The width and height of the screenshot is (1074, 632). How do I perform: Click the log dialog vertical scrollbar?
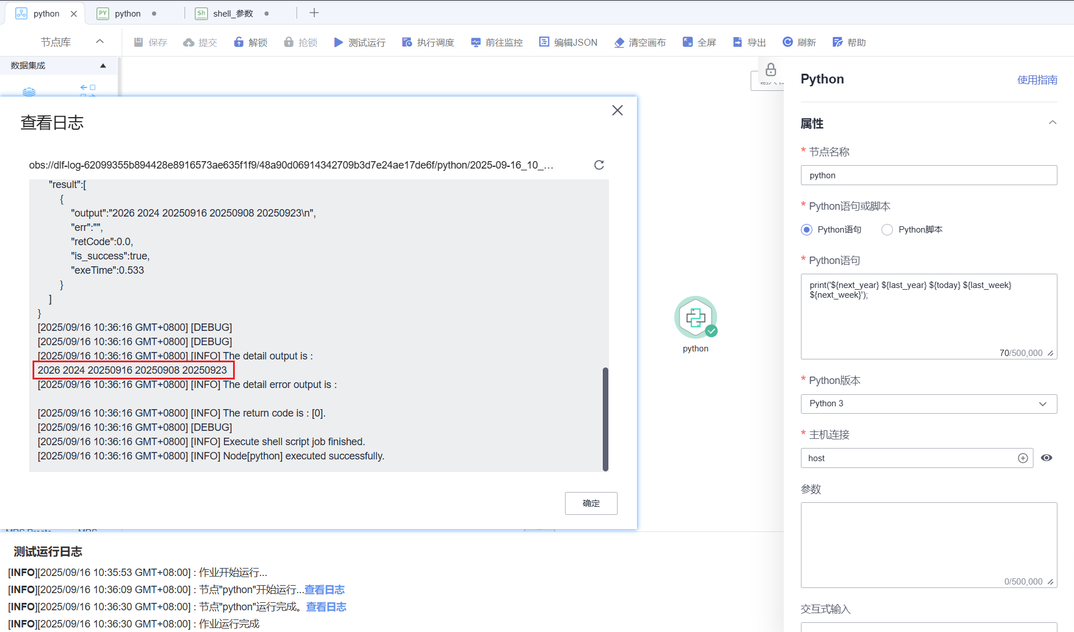point(606,419)
